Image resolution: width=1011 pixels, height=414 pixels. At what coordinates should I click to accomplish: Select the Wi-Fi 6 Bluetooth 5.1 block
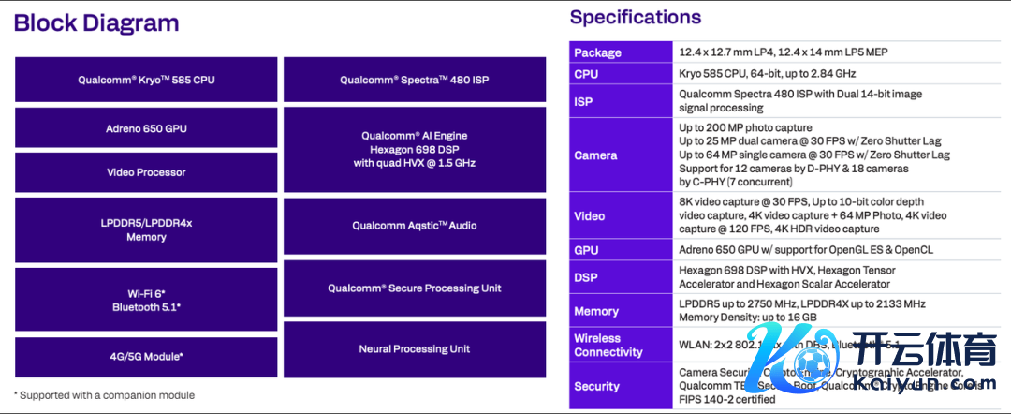tap(146, 300)
